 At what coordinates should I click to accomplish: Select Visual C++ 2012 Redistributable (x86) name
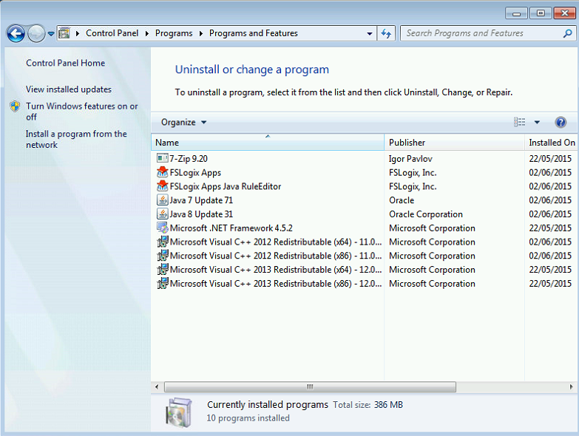[276, 256]
